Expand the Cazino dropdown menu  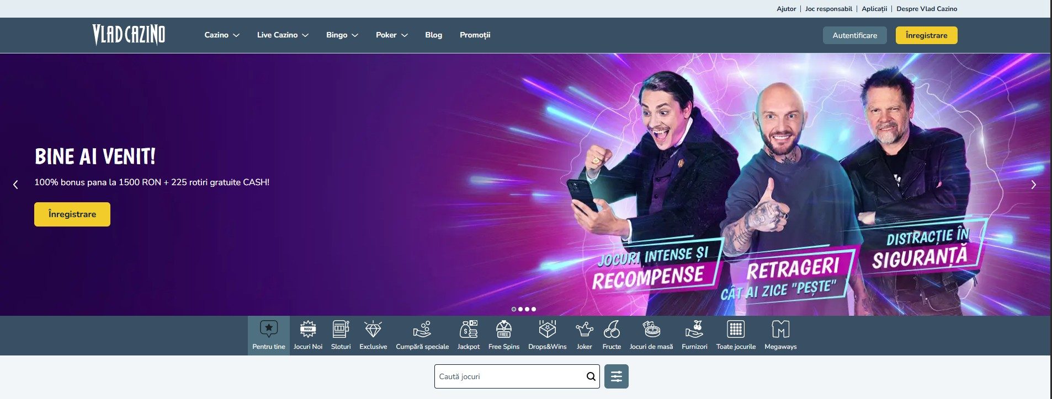221,35
